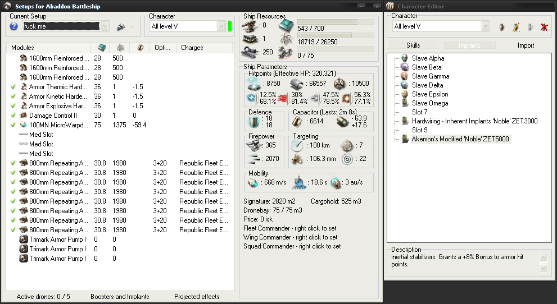The width and height of the screenshot is (557, 304).
Task: Open the Character dropdown in Character Editor
Action: point(485,26)
